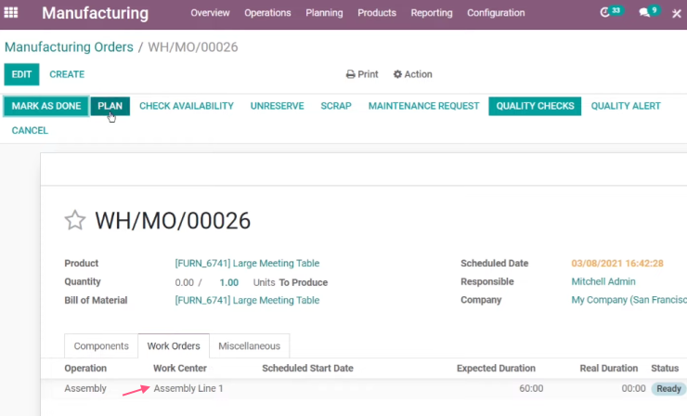Select the Assembly work order row
This screenshot has width=687, height=416.
pyautogui.click(x=364, y=388)
